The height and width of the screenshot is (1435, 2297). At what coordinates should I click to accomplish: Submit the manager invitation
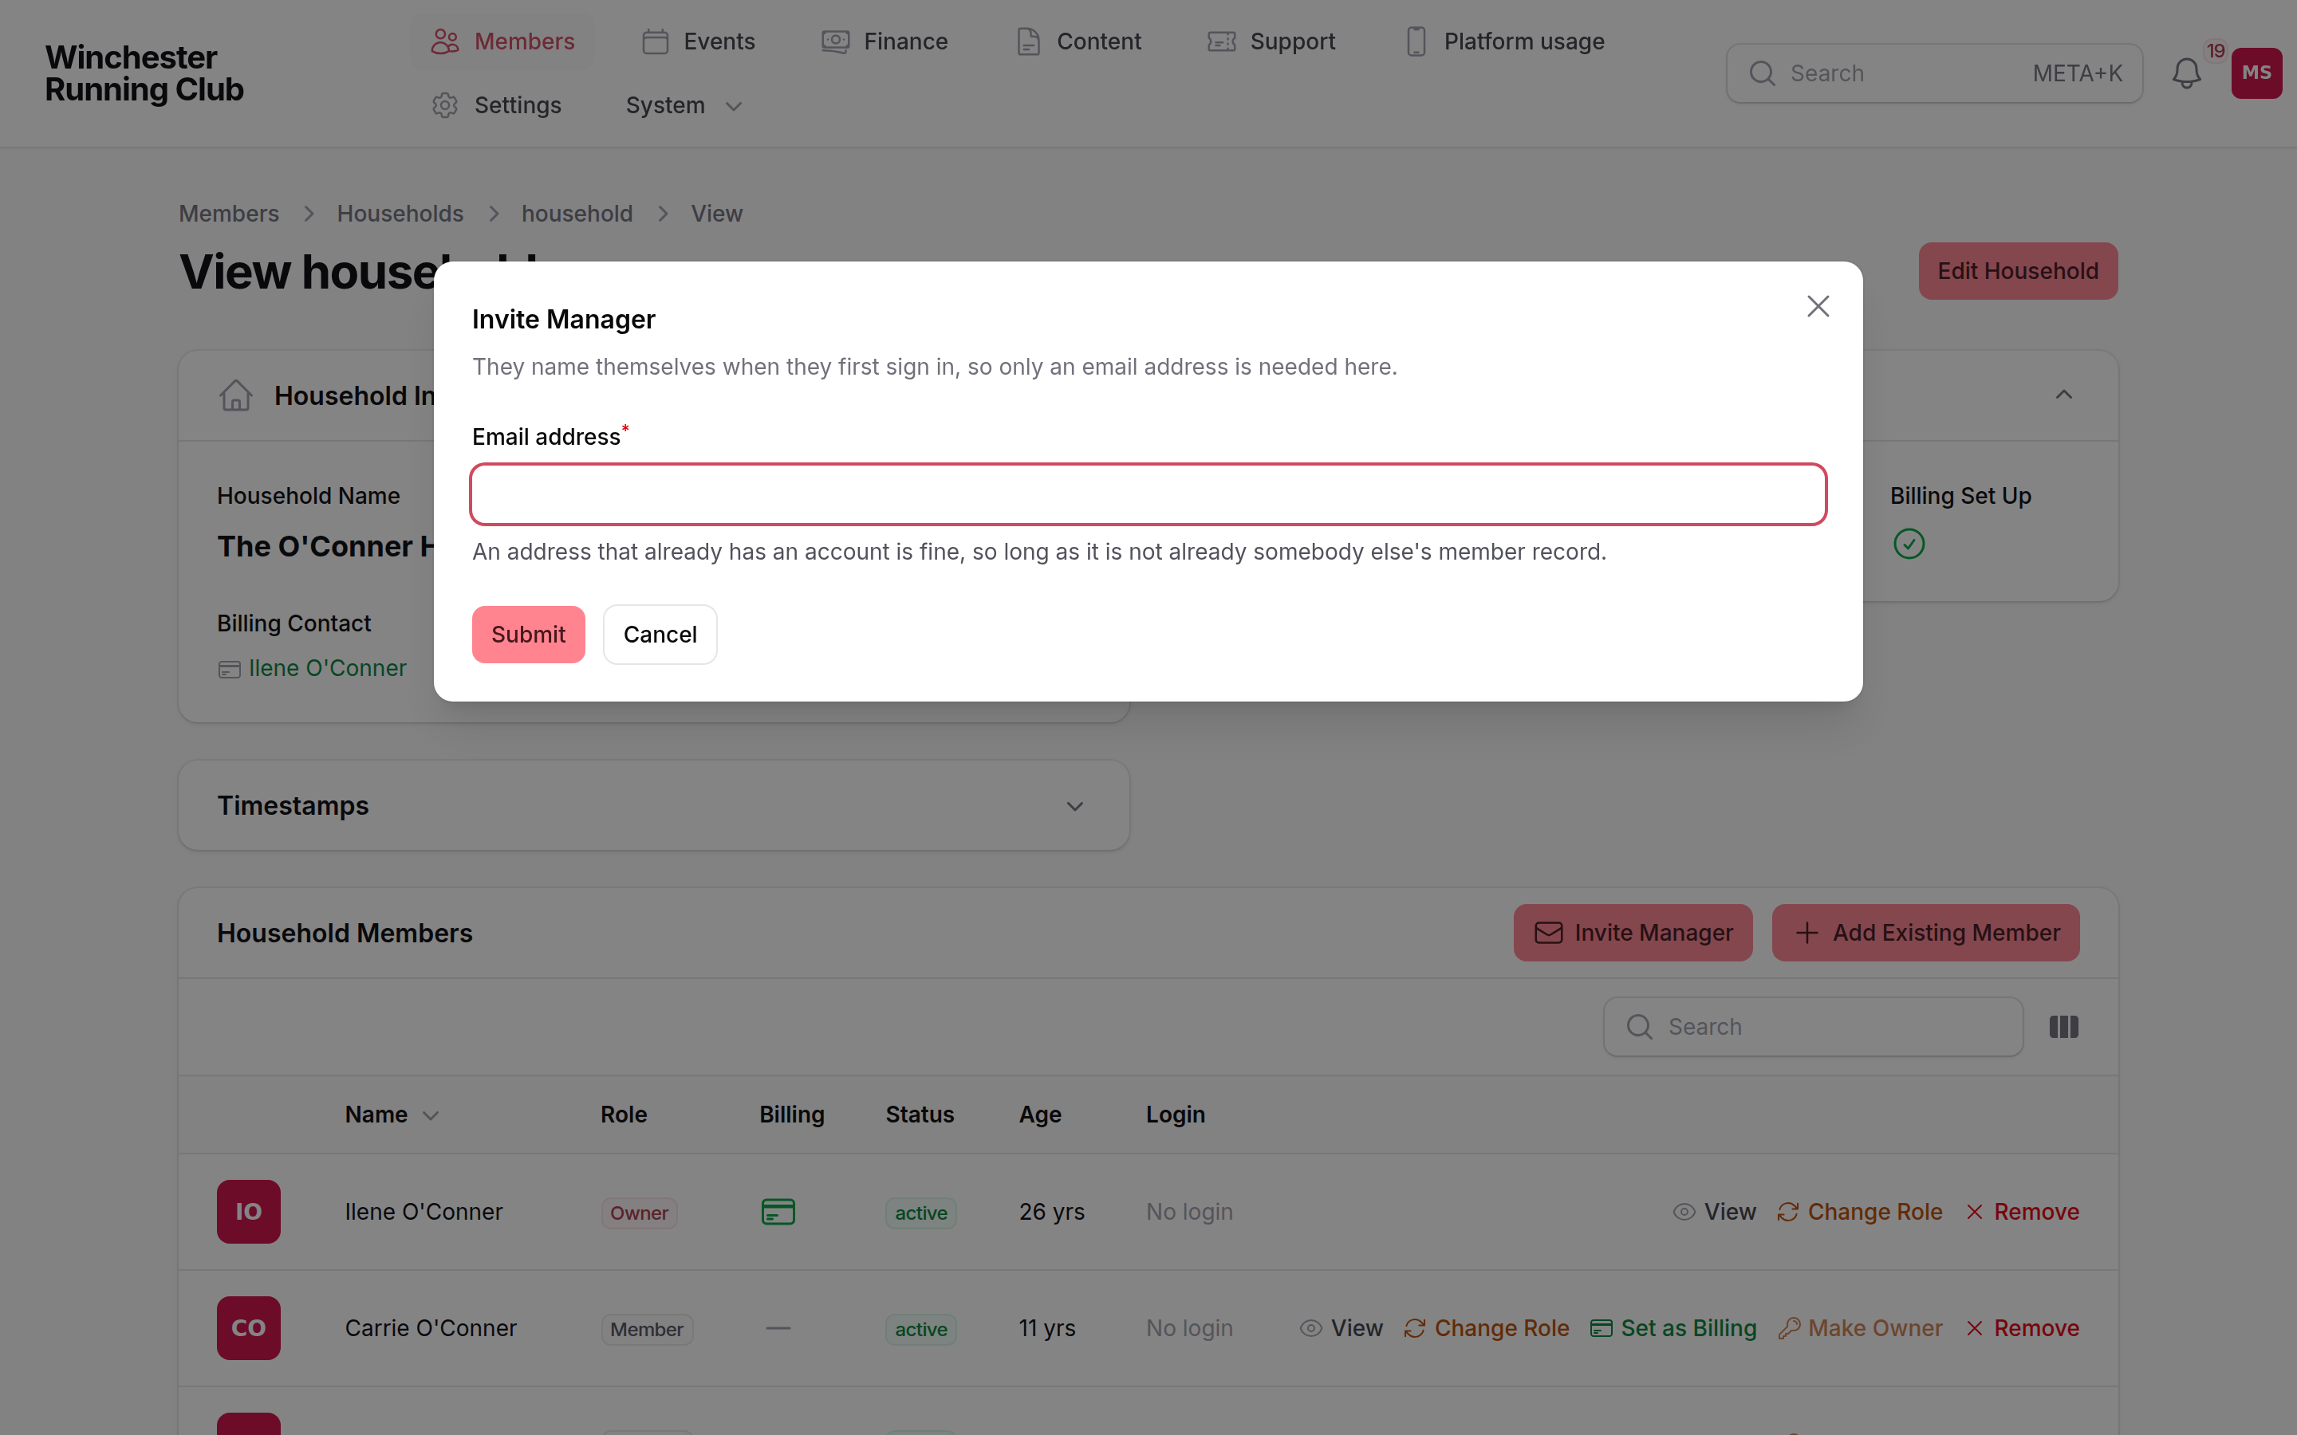(528, 634)
